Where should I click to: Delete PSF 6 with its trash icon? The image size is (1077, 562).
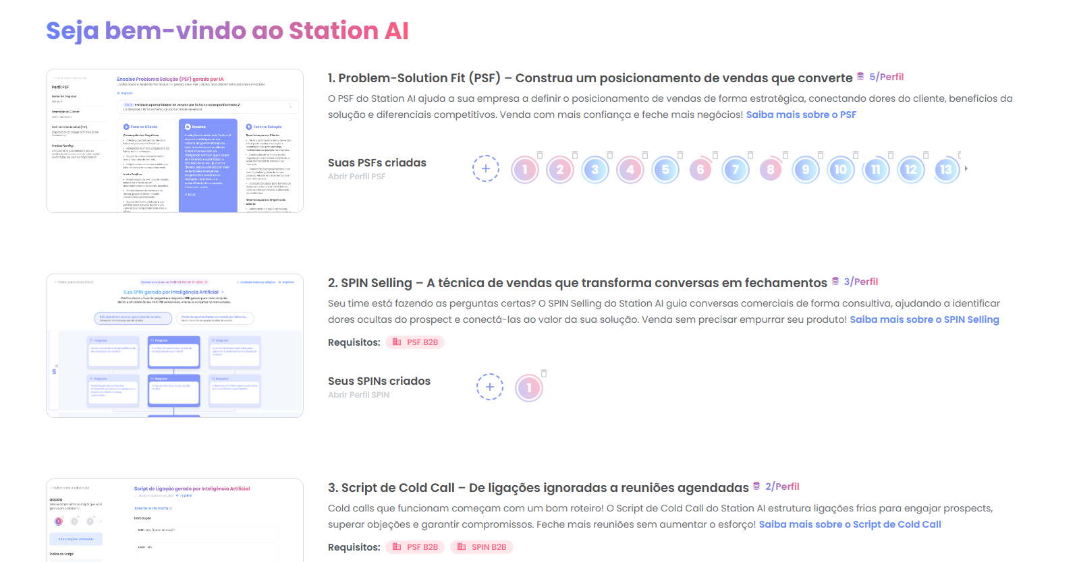tap(715, 155)
